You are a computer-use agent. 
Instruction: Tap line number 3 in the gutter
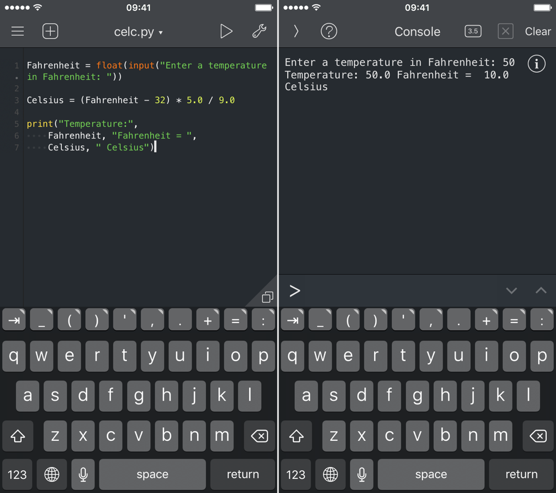(16, 100)
